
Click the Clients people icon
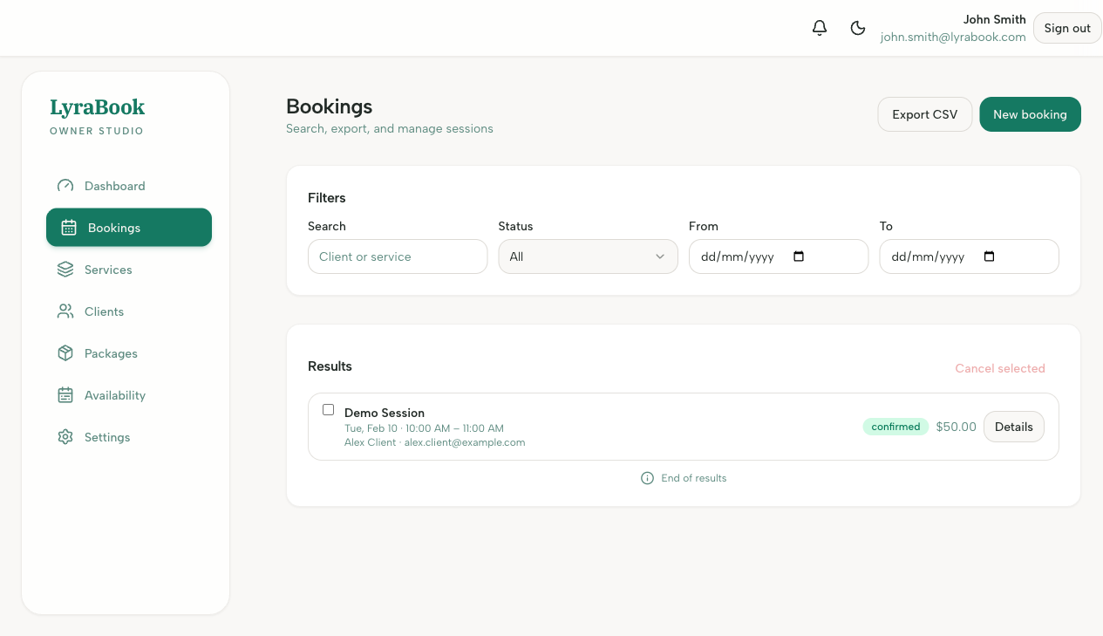65,311
